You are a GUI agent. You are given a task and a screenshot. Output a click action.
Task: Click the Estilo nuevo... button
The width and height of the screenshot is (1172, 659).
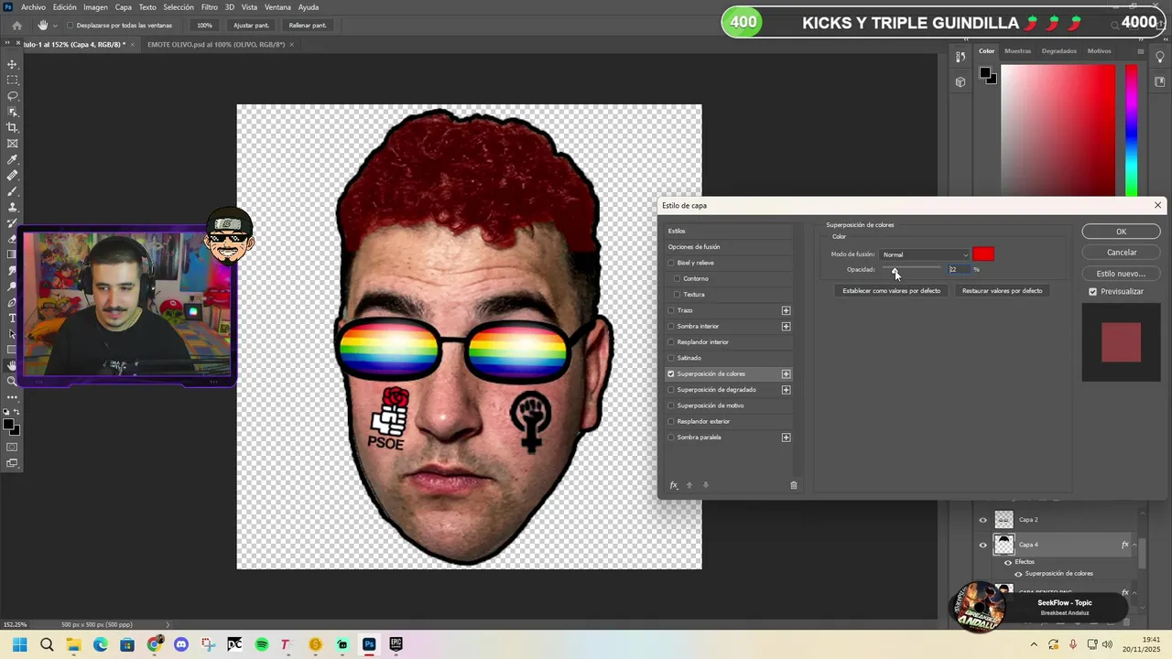tap(1121, 274)
